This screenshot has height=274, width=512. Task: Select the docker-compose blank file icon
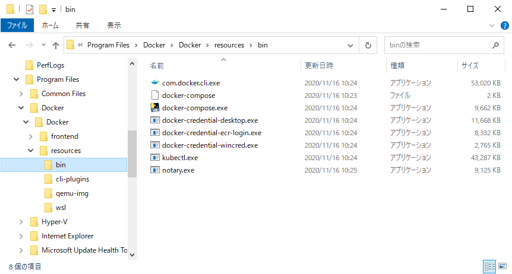click(x=155, y=95)
